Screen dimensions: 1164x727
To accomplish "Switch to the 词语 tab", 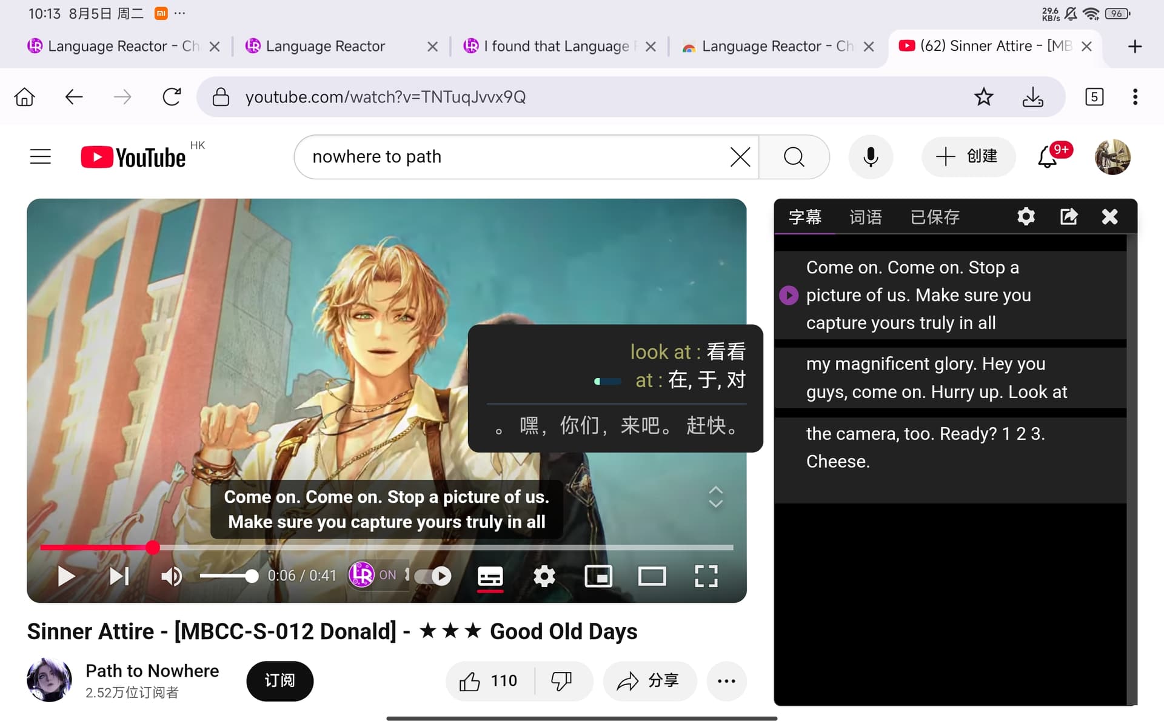I will tap(865, 217).
